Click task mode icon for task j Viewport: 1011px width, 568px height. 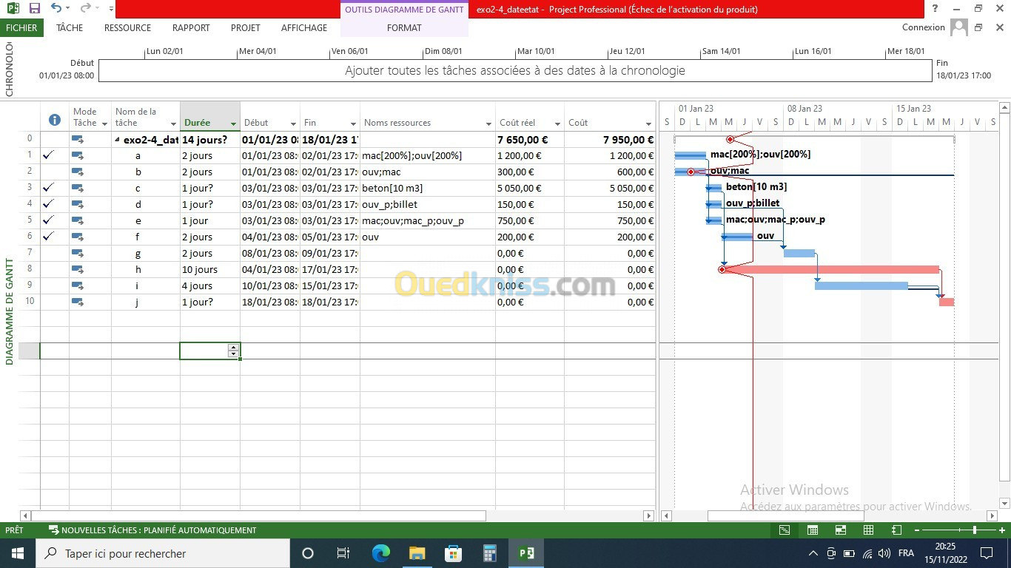78,302
